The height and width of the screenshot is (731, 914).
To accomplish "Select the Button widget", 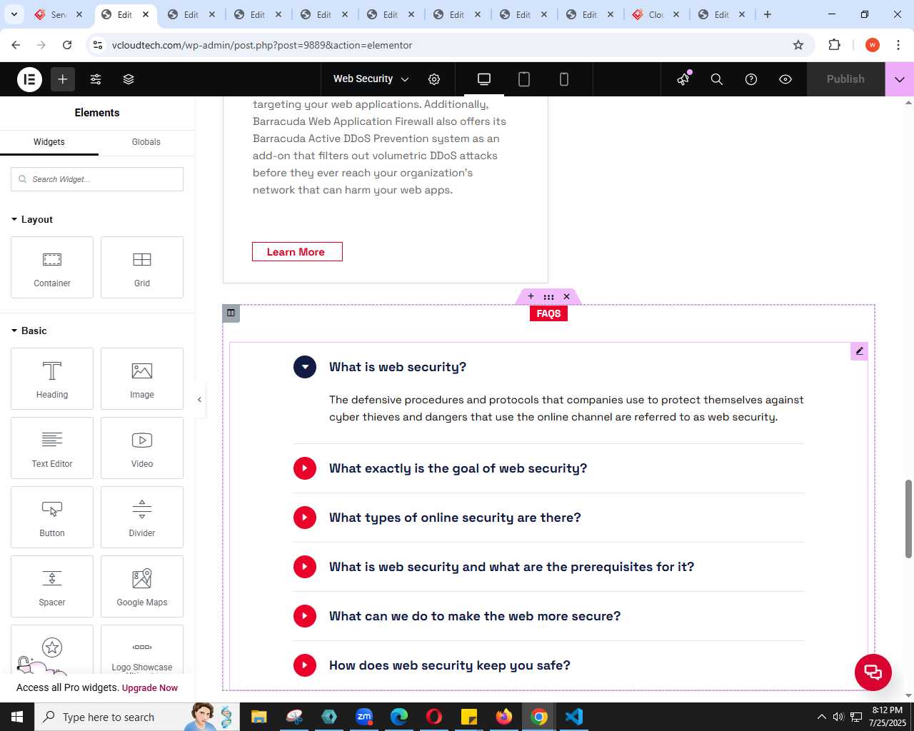I will (x=52, y=517).
